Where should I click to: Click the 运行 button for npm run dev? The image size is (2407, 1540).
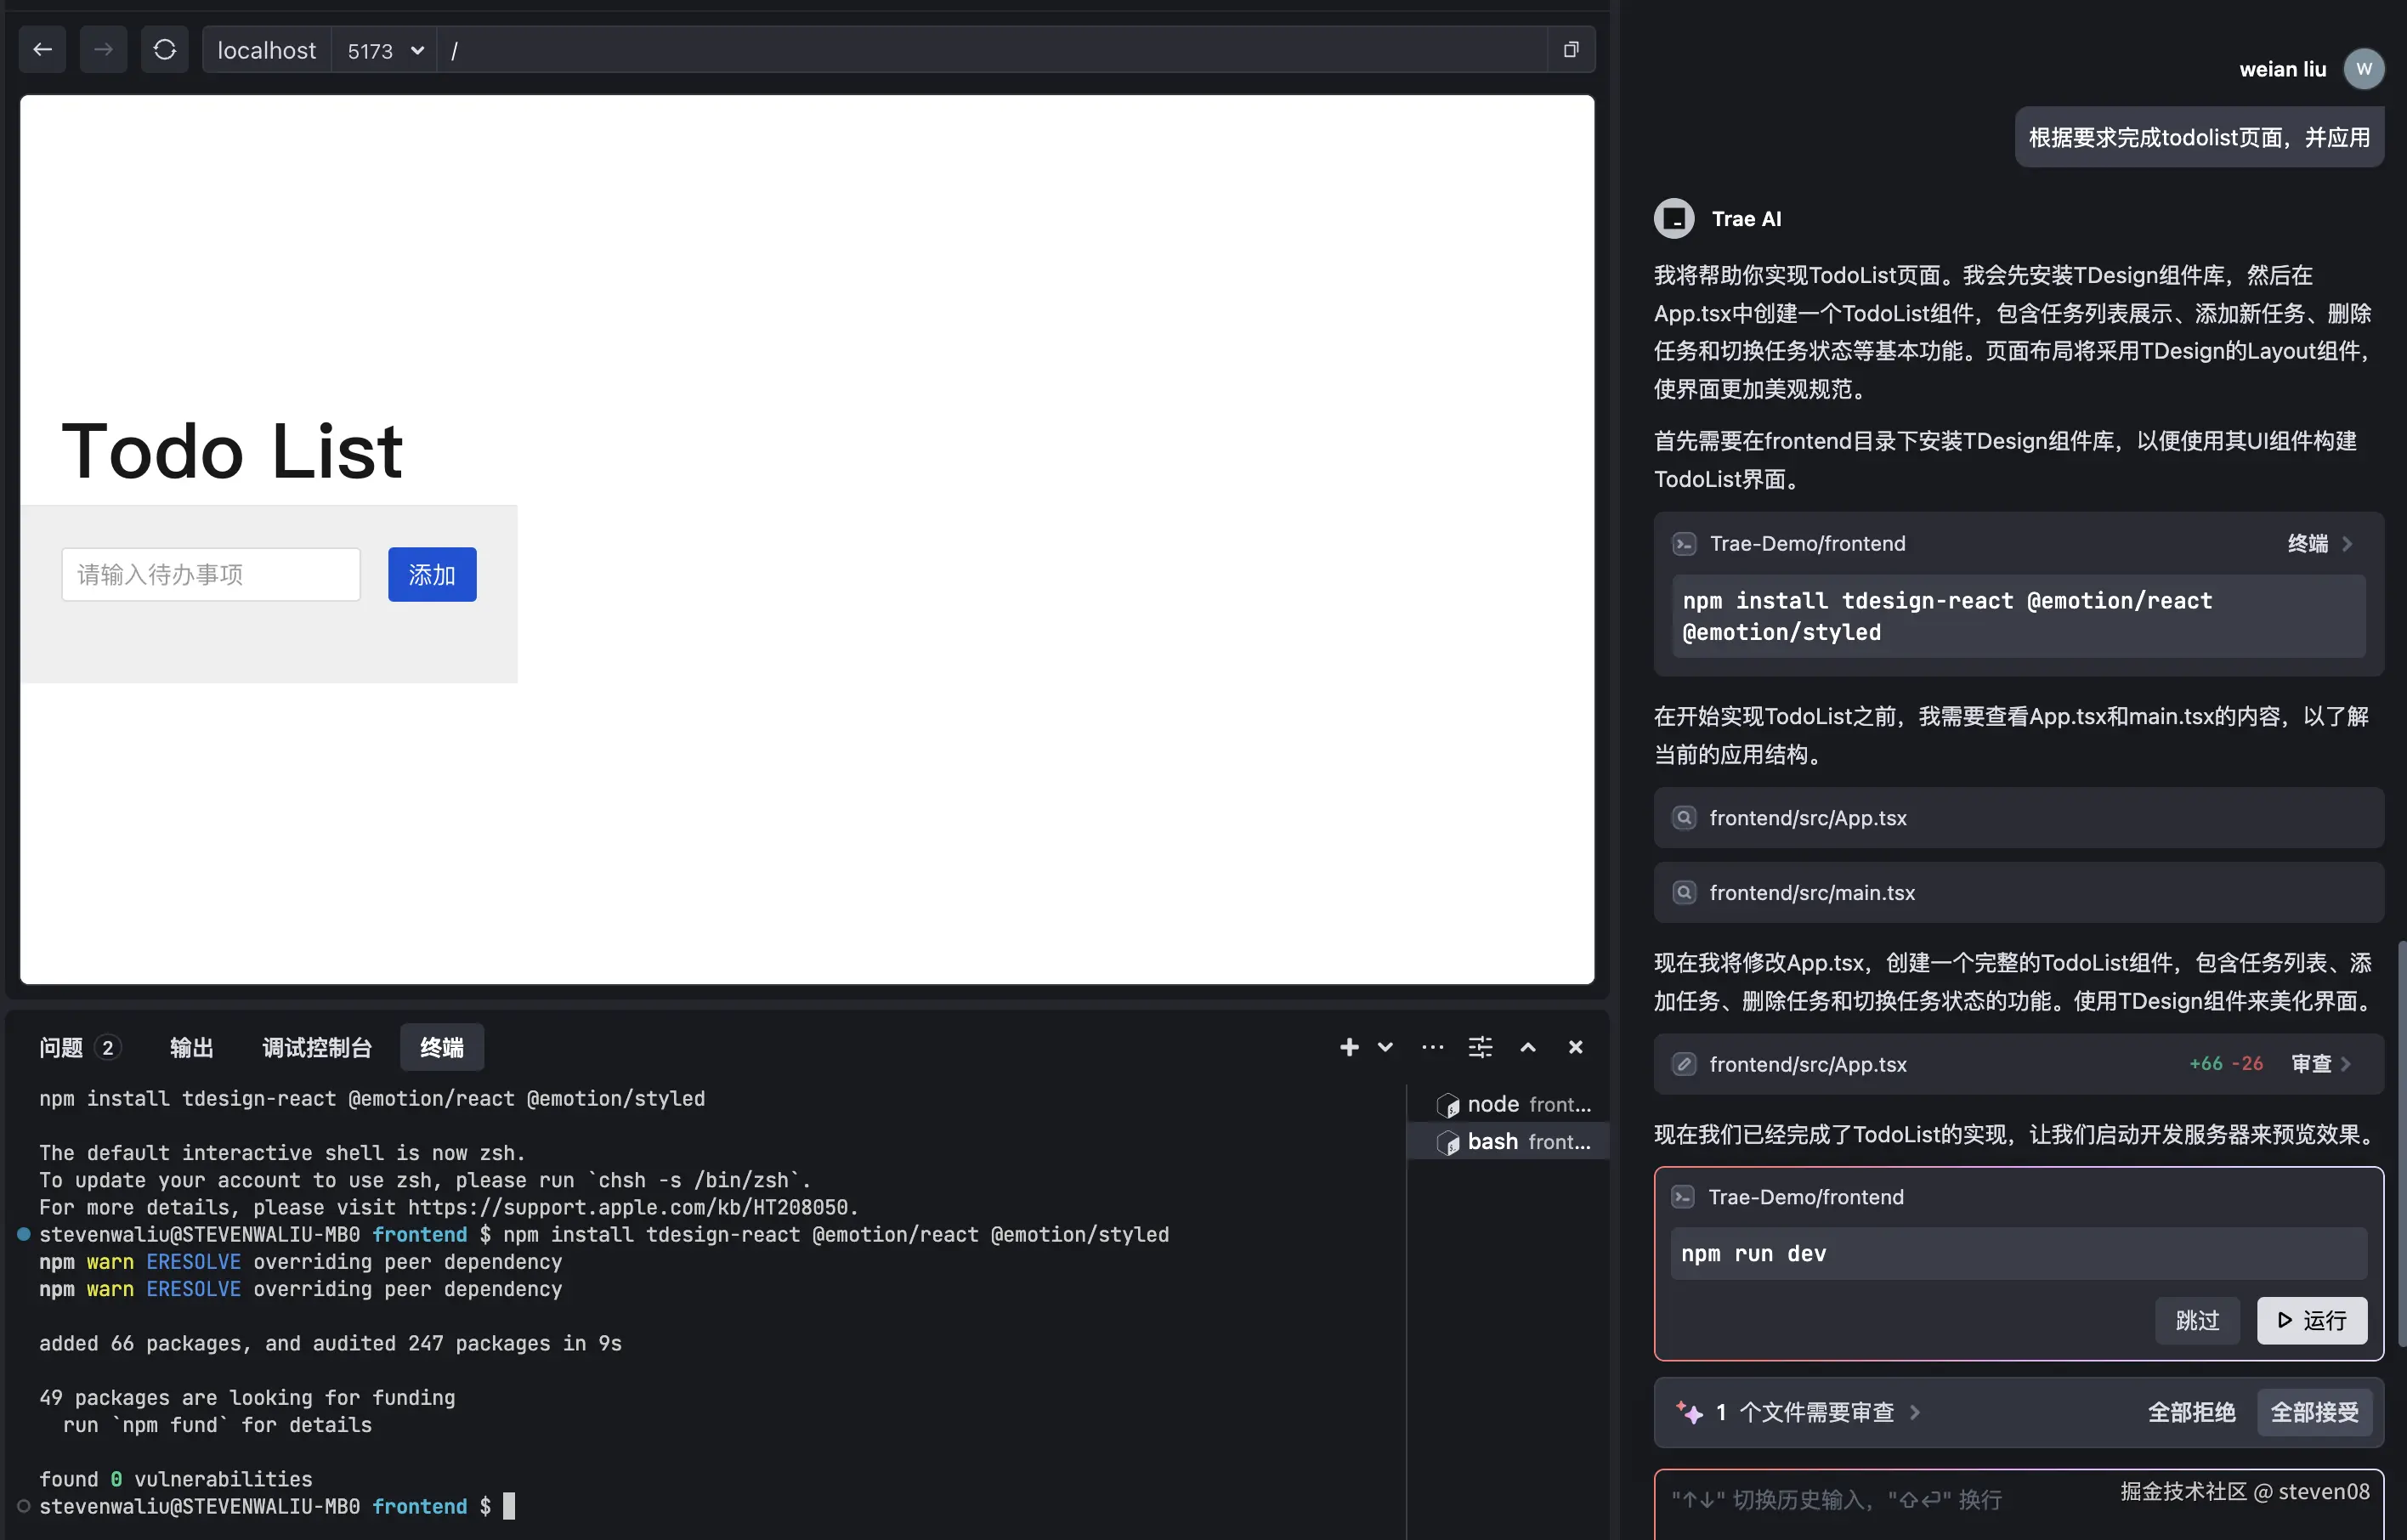[2311, 1320]
